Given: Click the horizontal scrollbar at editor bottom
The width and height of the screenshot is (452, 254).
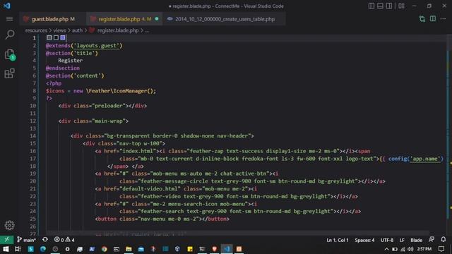Looking at the screenshot, I should tap(237, 232).
